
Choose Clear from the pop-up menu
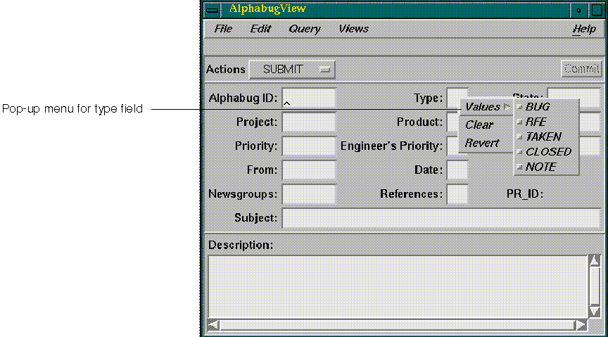pos(479,125)
